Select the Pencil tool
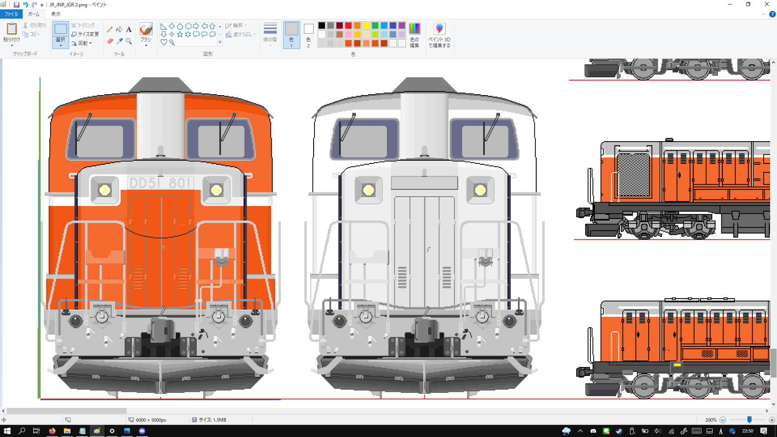This screenshot has height=437, width=777. [110, 30]
